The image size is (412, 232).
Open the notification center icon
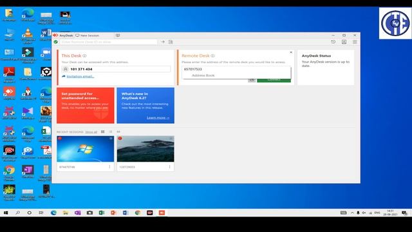pos(404,213)
